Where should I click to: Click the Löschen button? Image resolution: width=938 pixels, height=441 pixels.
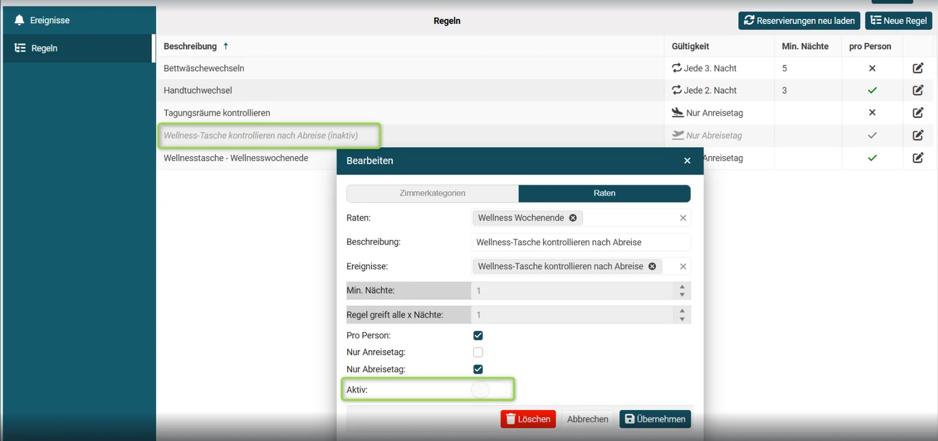528,419
